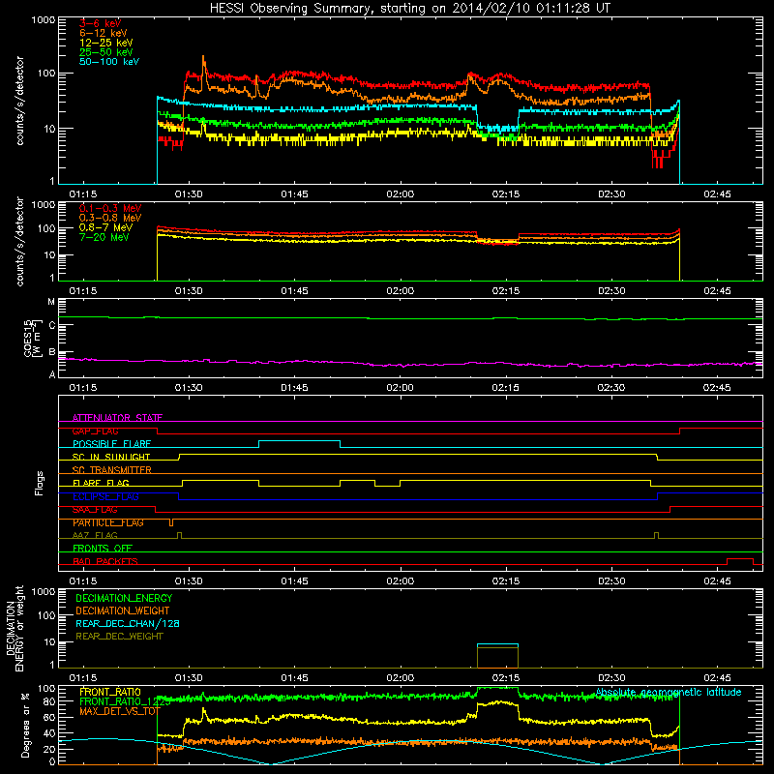Screen dimensions: 774x774
Task: Click the C level tick on GOES plot
Action: (52, 326)
